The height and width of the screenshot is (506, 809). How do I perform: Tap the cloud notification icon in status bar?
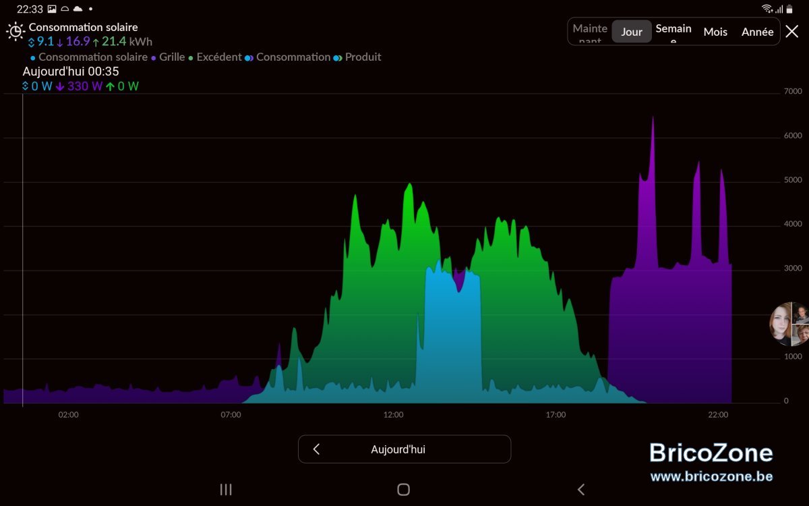(78, 9)
